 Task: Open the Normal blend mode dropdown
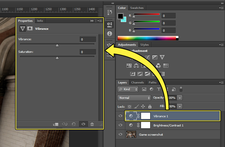pyautogui.click(x=134, y=98)
